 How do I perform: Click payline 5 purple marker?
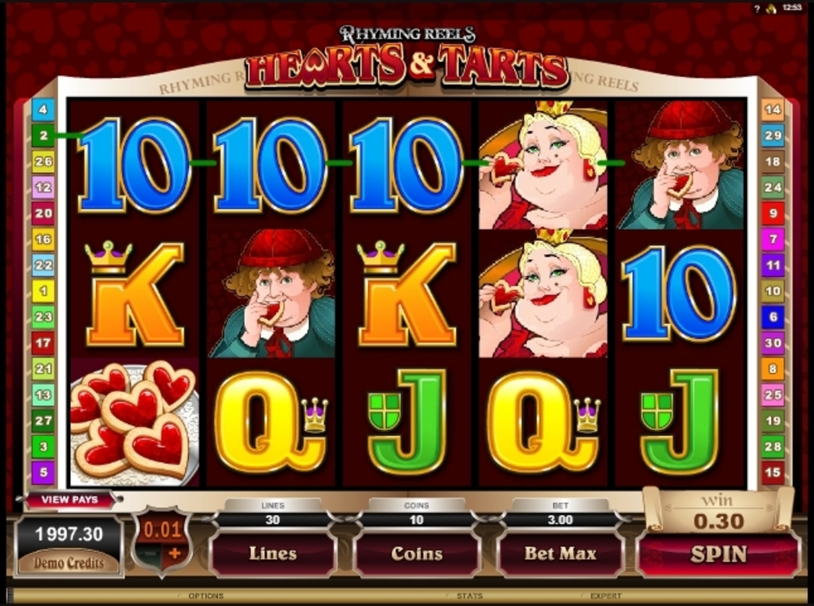pyautogui.click(x=43, y=472)
